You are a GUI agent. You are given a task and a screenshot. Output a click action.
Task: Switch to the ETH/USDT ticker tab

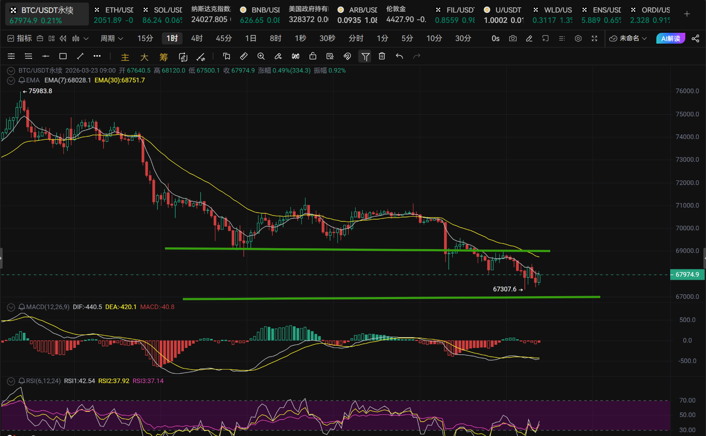click(x=114, y=14)
